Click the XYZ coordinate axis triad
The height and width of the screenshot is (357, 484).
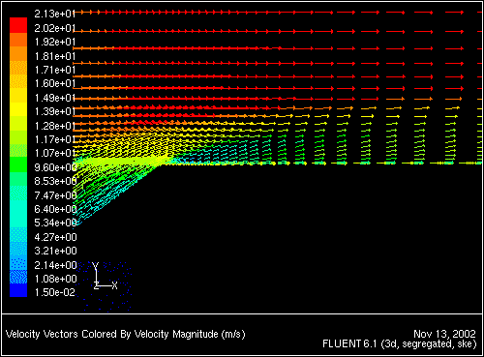pyautogui.click(x=106, y=276)
